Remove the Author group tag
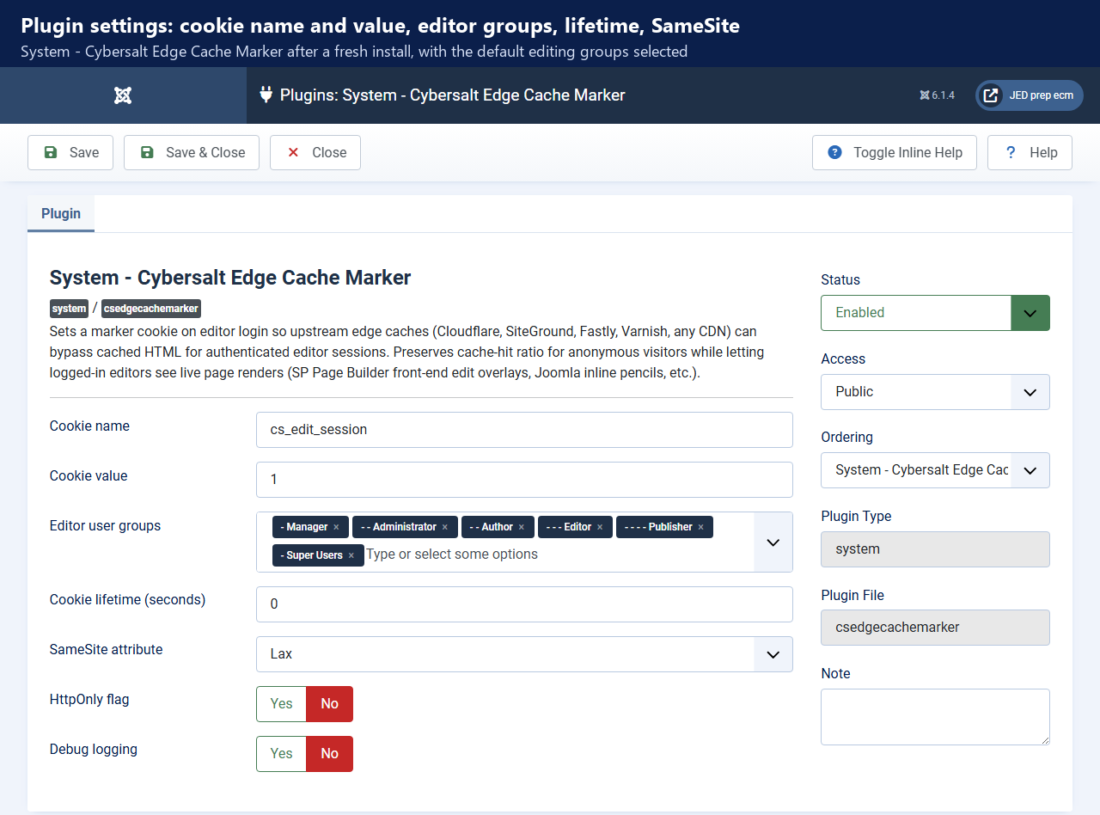The image size is (1100, 815). 522,527
